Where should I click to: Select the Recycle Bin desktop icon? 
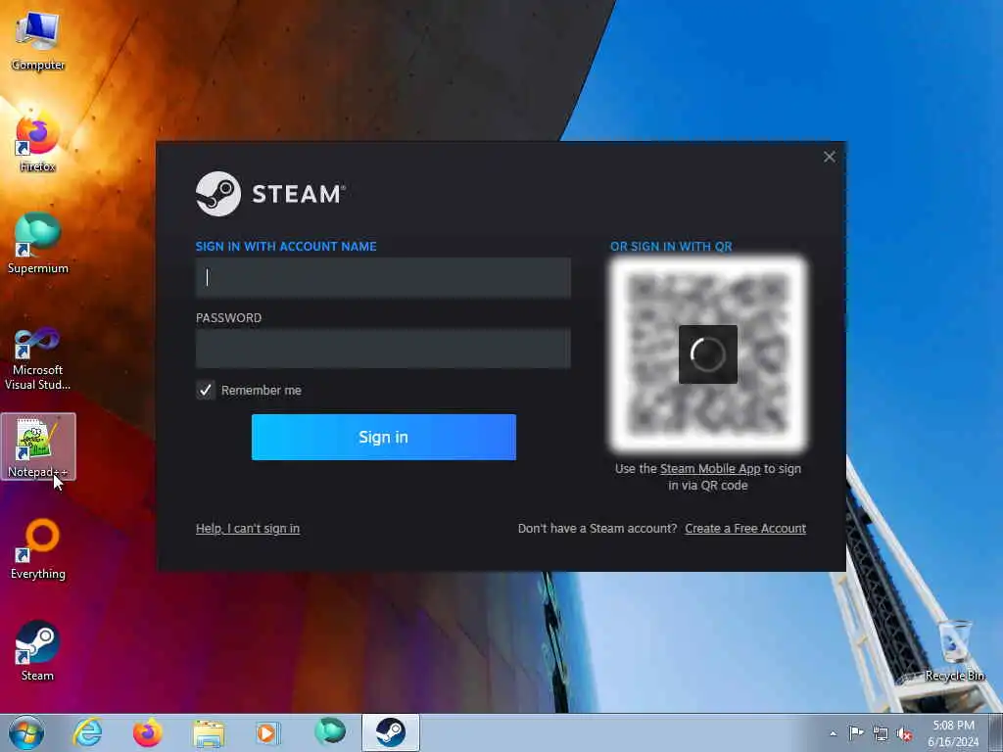(x=954, y=650)
